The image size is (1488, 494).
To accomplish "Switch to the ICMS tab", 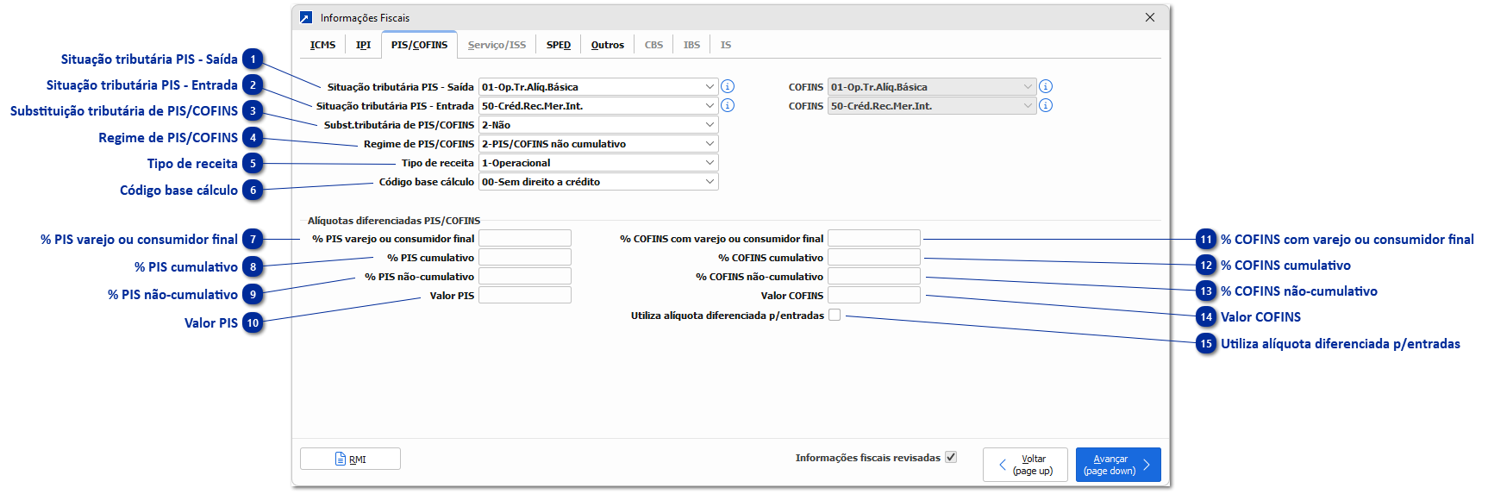I will (x=323, y=45).
